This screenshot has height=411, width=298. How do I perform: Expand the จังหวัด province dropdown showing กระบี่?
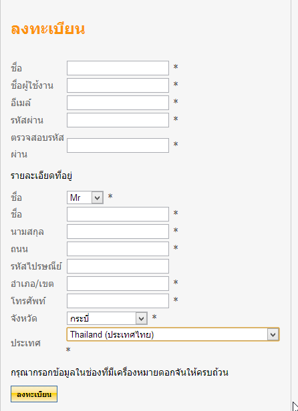pos(107,318)
